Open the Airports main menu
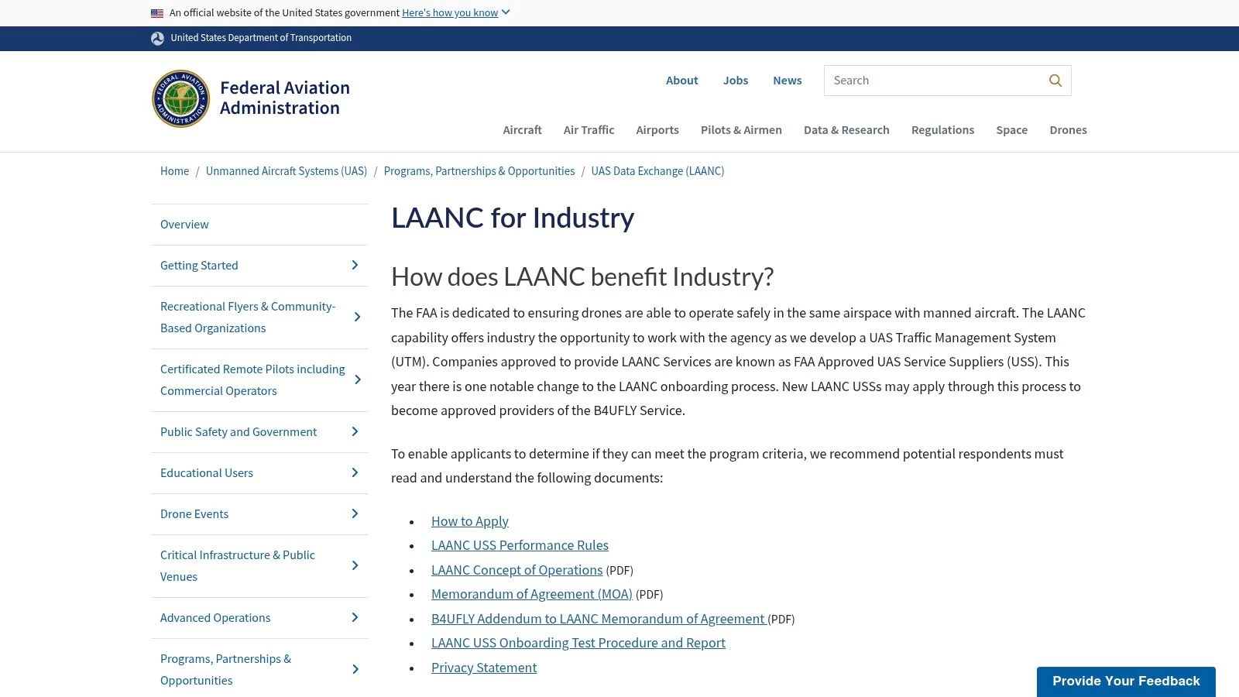The width and height of the screenshot is (1239, 697). tap(657, 130)
